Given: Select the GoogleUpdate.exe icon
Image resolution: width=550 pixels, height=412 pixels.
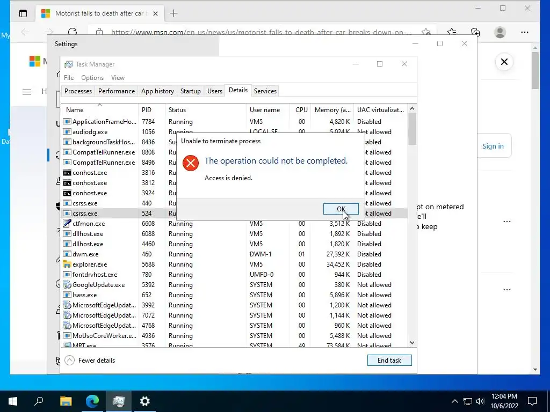Looking at the screenshot, I should (67, 284).
